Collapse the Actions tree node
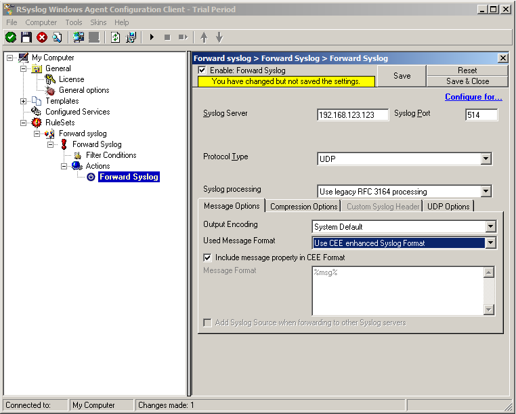 (x=64, y=166)
